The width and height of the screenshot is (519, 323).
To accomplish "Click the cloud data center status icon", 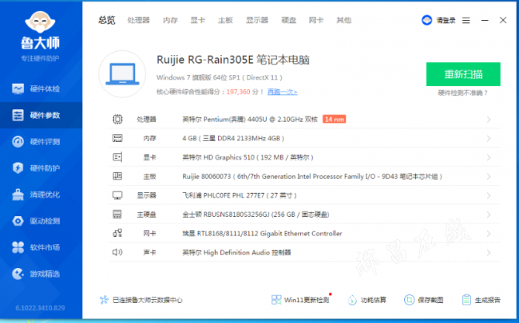I will click(104, 300).
